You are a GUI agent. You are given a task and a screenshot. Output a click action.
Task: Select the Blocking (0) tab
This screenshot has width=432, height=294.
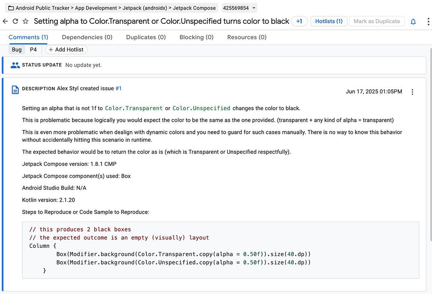[x=196, y=37]
